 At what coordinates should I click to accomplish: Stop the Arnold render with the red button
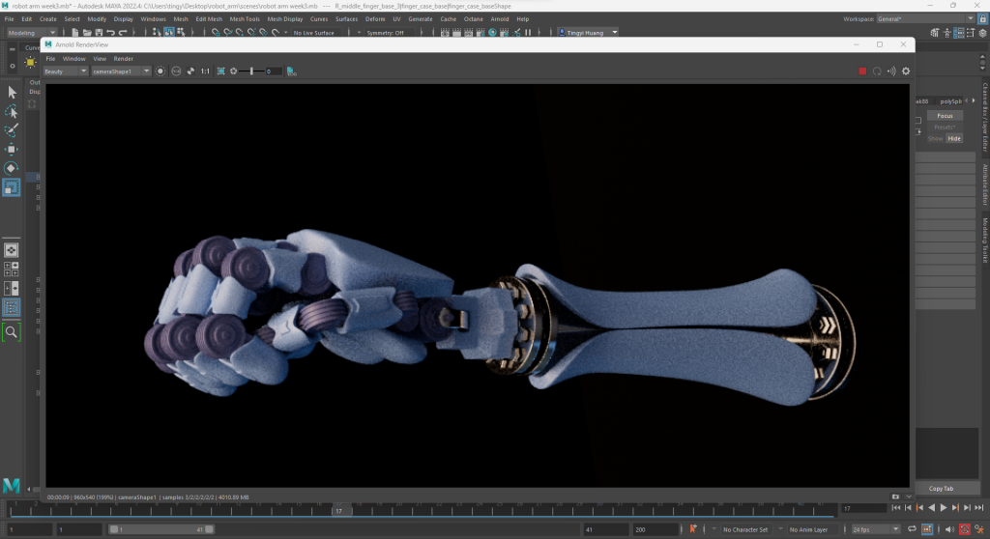pos(862,71)
